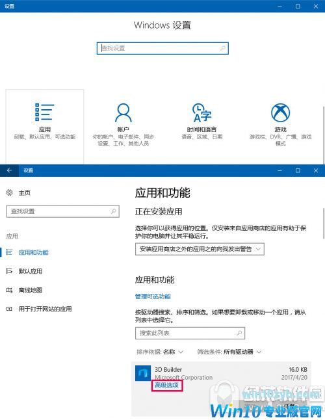The height and width of the screenshot is (420, 325).
Task: Click the 3D Builder app icon
Action: click(143, 373)
